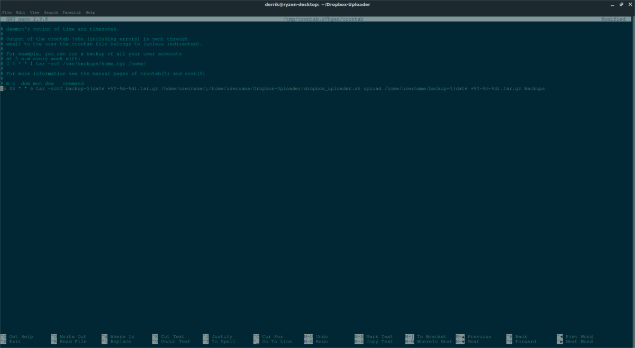The width and height of the screenshot is (635, 348).
Task: Click the Get Help shortcut label
Action: (x=21, y=336)
